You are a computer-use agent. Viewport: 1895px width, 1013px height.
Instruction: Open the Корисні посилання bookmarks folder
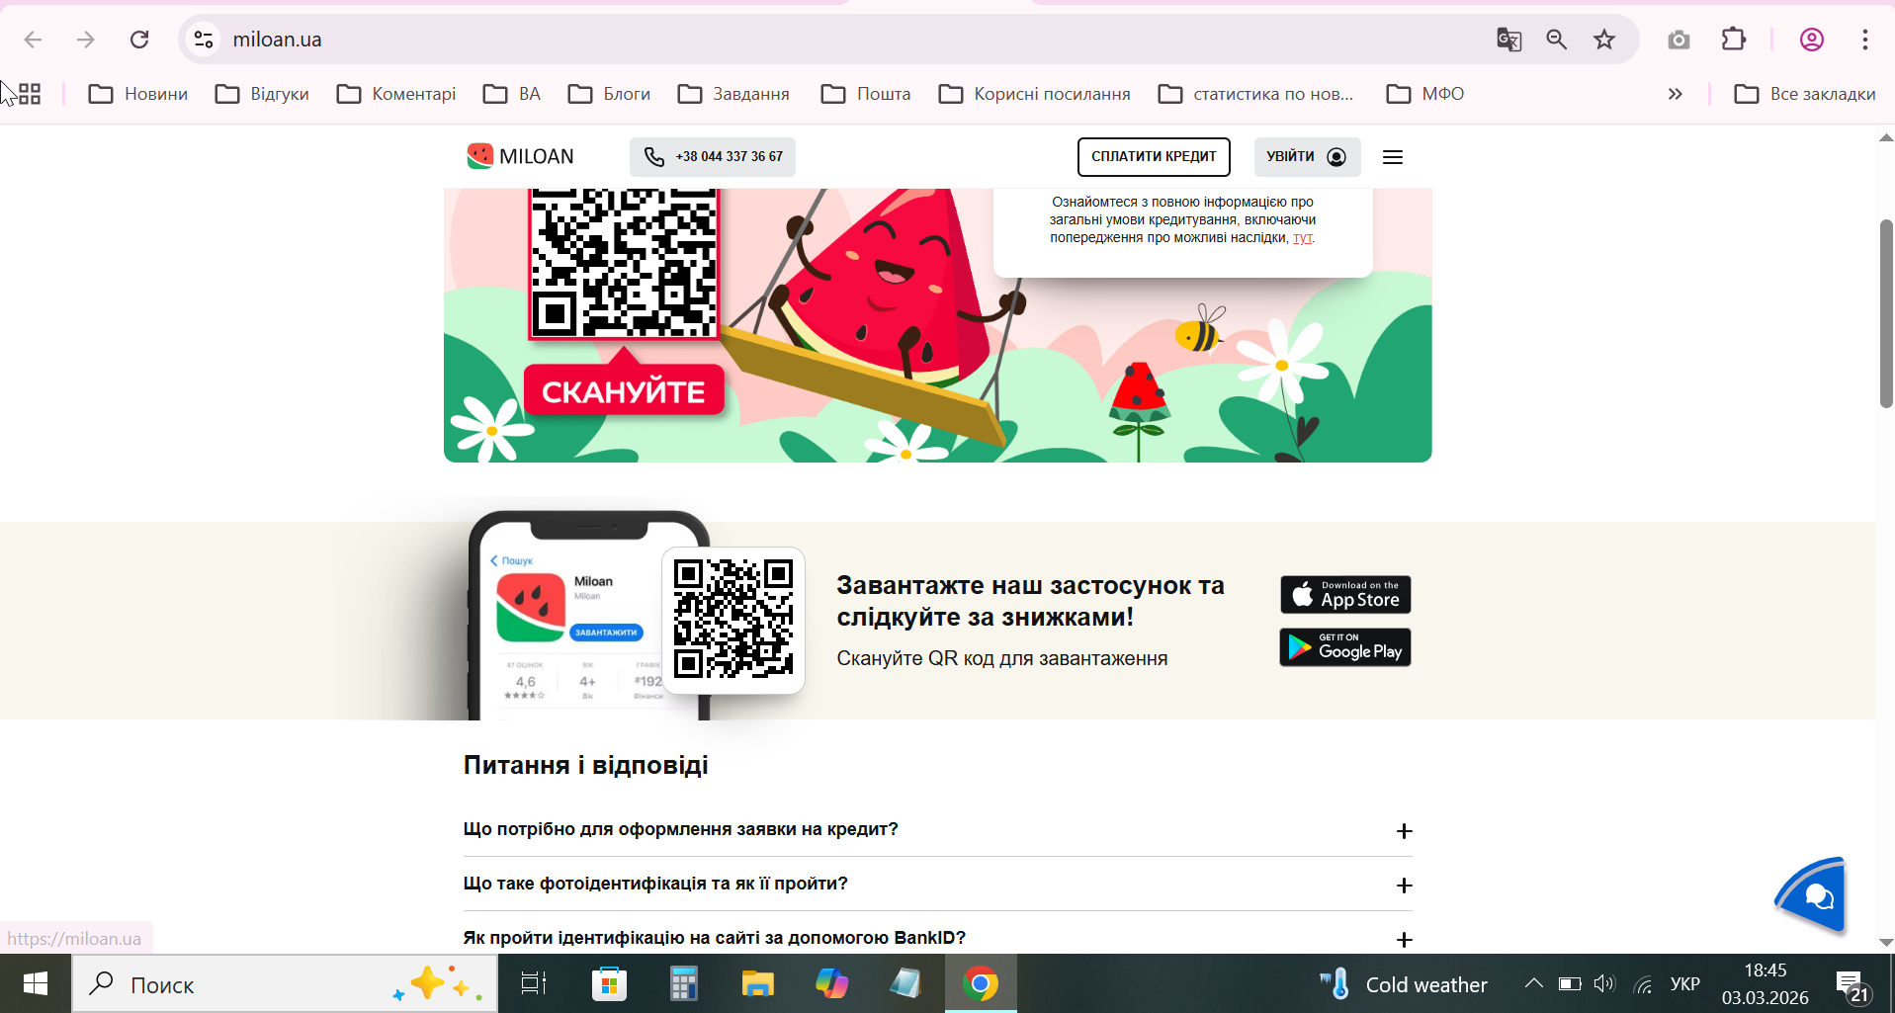pyautogui.click(x=1035, y=94)
